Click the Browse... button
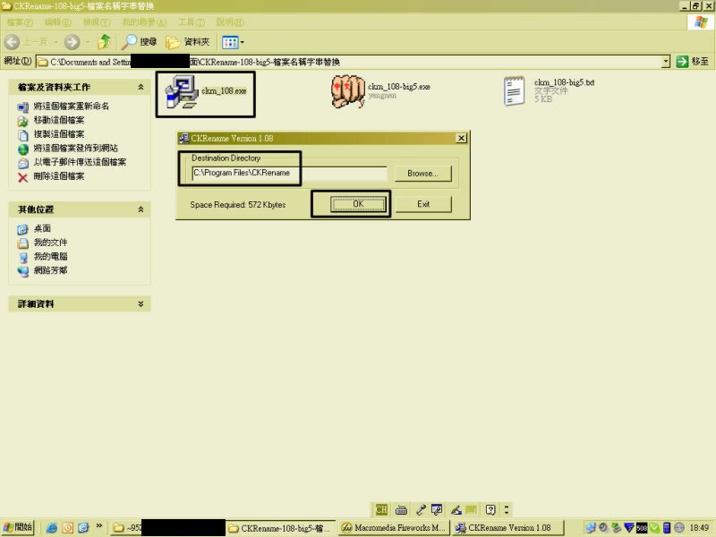 tap(422, 174)
